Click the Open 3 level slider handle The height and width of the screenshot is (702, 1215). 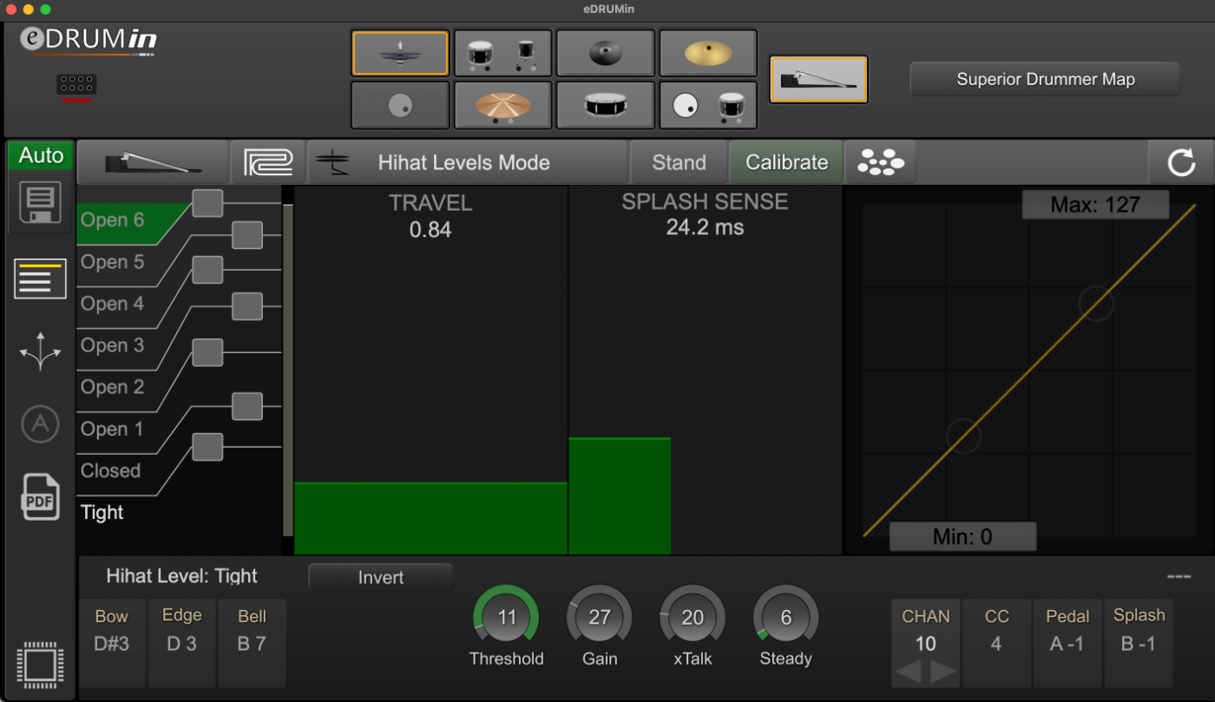[x=247, y=305]
